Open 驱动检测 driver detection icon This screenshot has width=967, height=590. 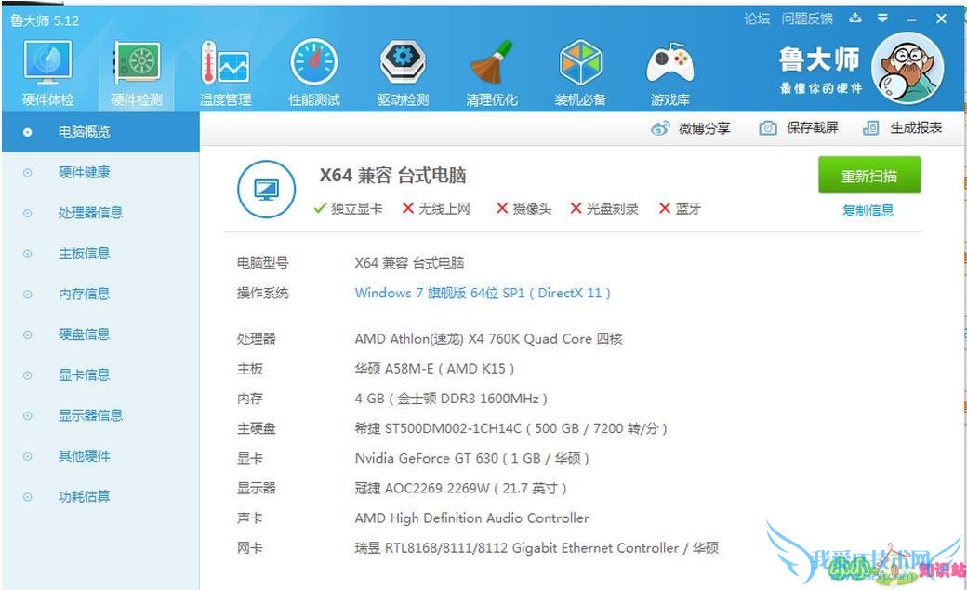403,62
